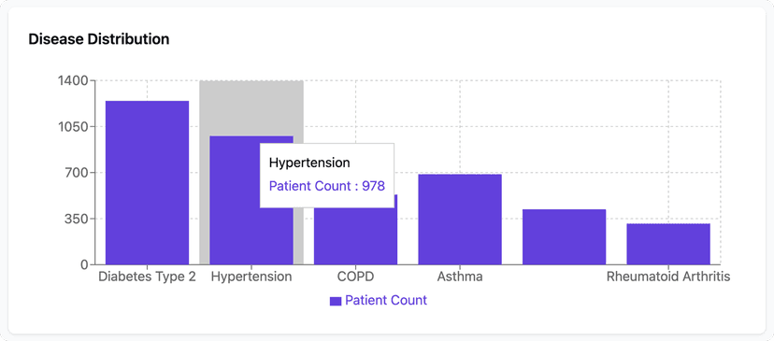Viewport: 774px width, 341px height.
Task: Click the purple Patient Count legend square
Action: point(336,301)
